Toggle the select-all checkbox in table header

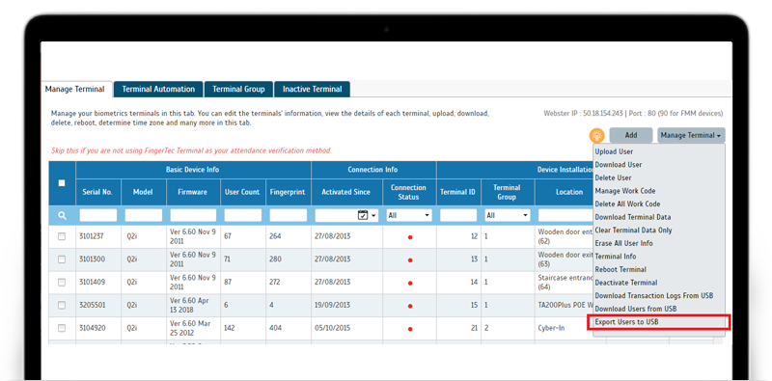pyautogui.click(x=62, y=183)
